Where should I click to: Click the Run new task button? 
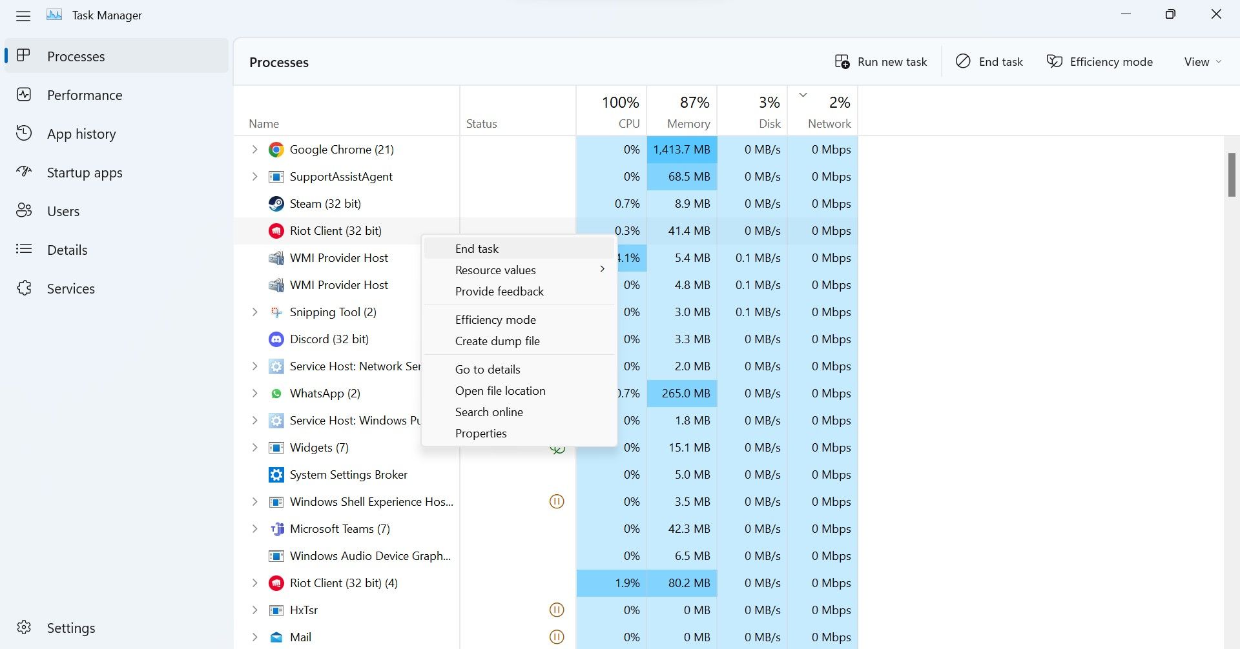[x=881, y=61]
